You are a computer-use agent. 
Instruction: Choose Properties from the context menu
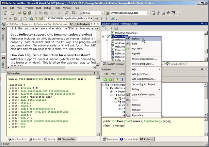click(144, 115)
